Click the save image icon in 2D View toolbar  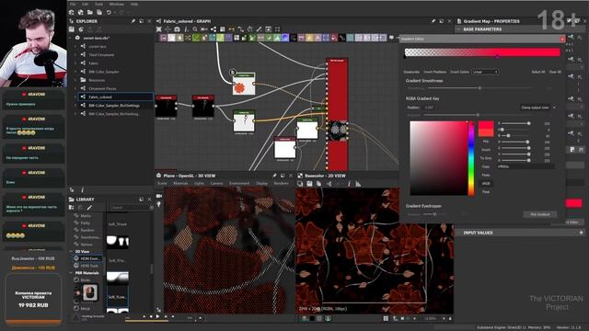click(x=309, y=184)
